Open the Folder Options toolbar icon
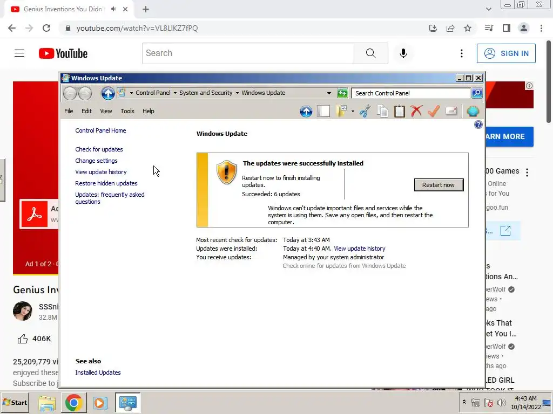The width and height of the screenshot is (553, 414). pos(341,111)
